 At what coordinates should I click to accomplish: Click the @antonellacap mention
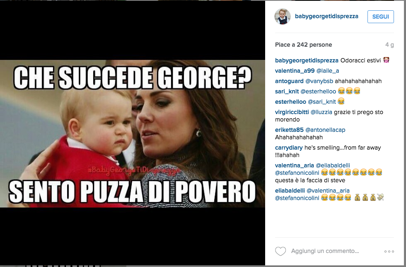click(x=325, y=130)
